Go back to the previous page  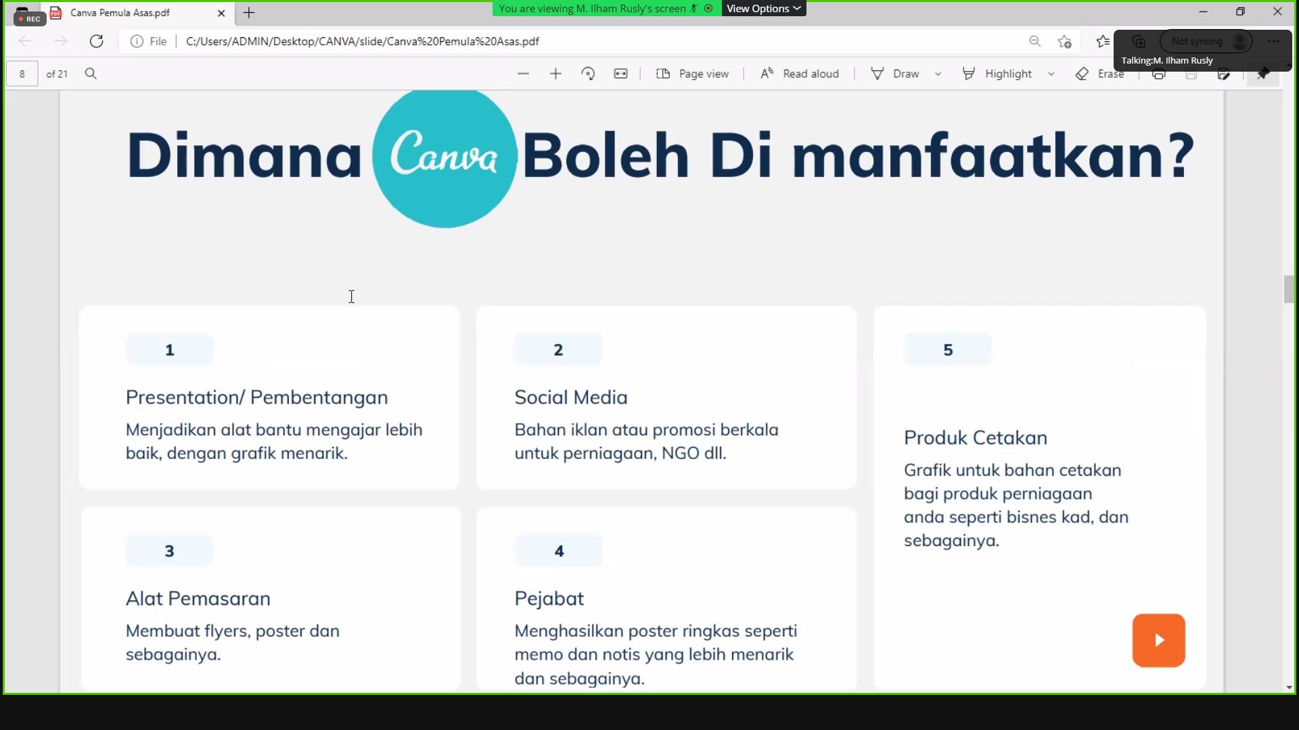25,41
